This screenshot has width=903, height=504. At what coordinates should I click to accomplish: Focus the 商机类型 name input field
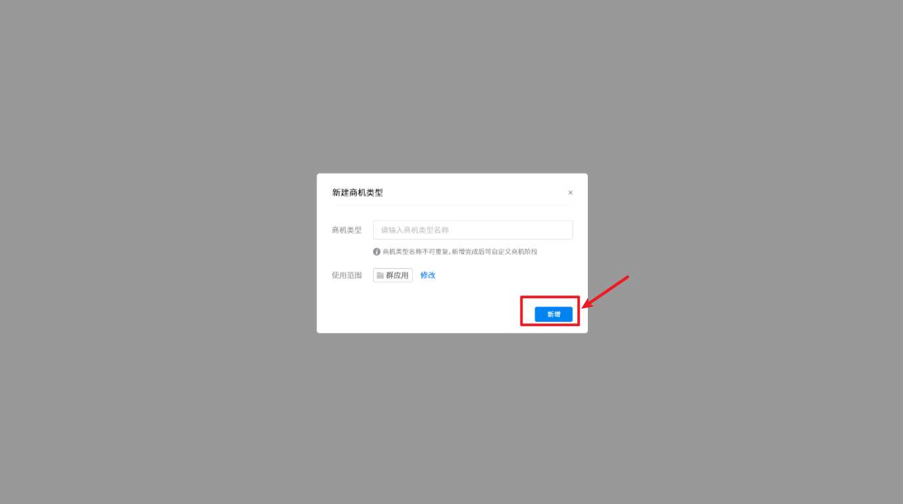click(x=473, y=230)
